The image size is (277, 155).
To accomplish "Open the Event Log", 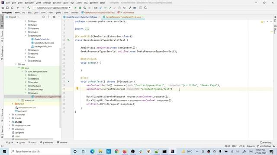I will pyautogui.click(x=266, y=143).
